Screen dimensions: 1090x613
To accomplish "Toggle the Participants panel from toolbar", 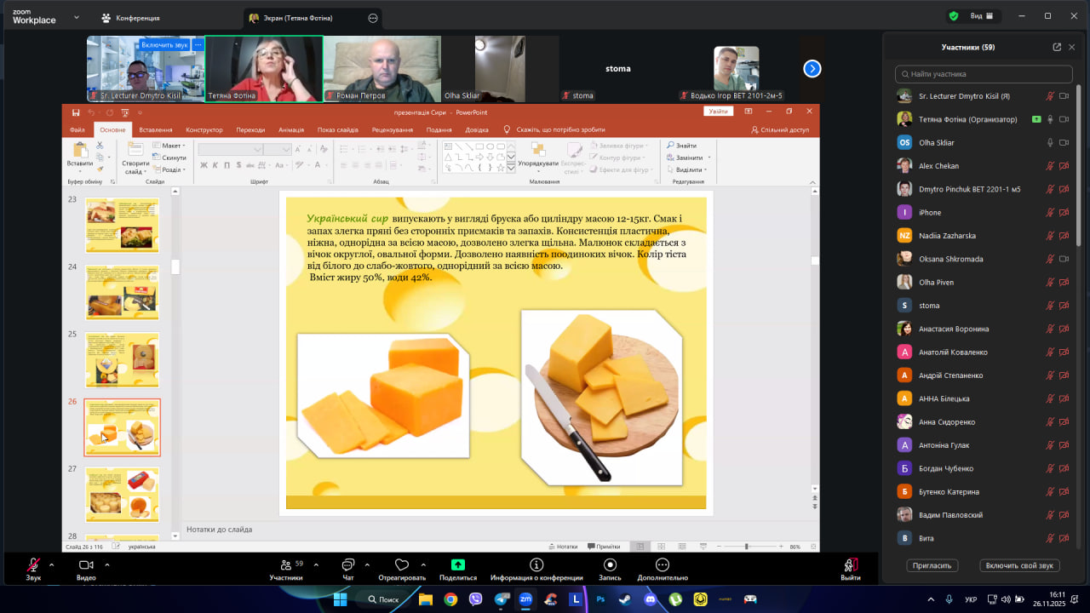I will click(x=286, y=565).
